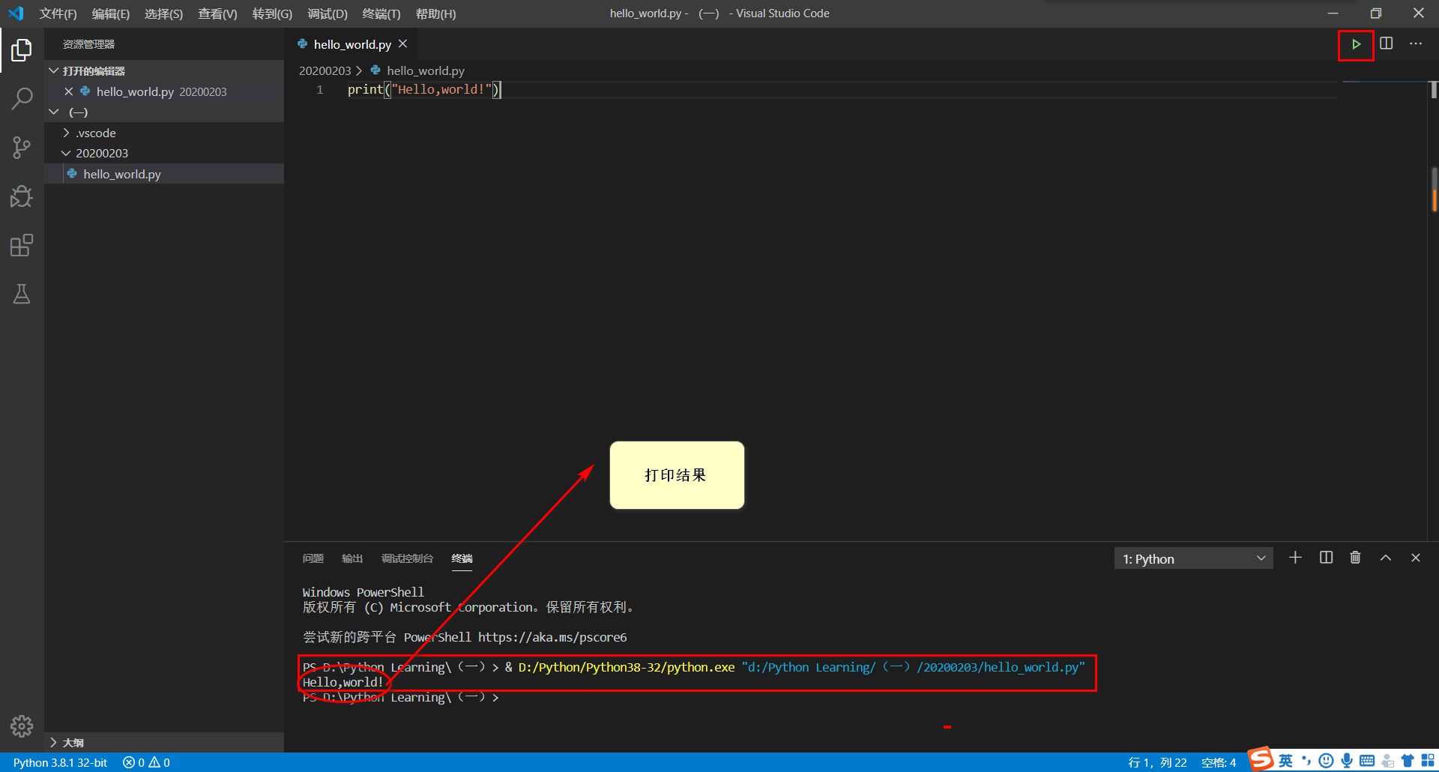
Task: Click Python 3.8.1 32-bit interpreter in status bar
Action: (60, 762)
